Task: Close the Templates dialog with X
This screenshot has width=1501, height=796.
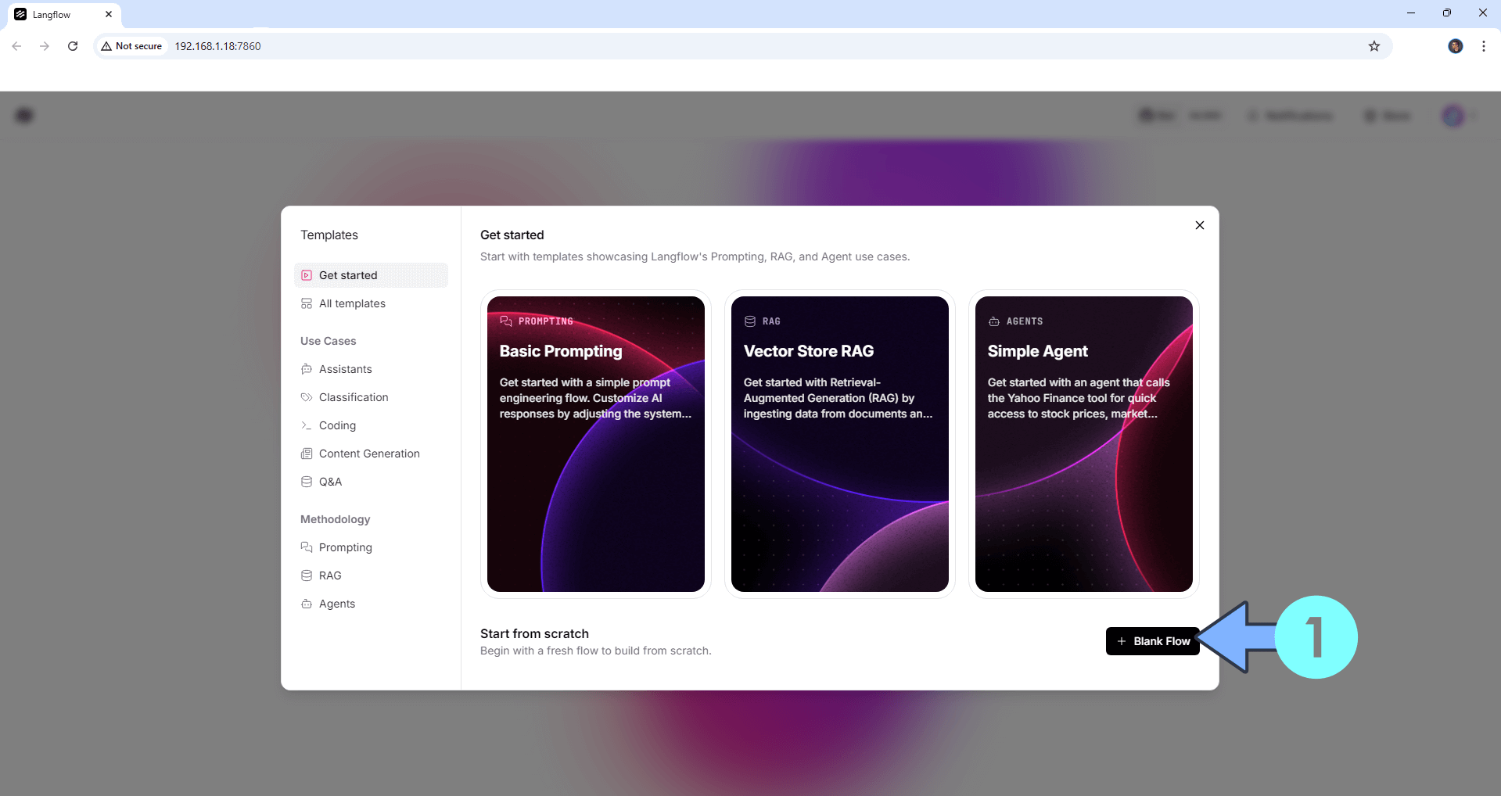Action: [x=1199, y=225]
